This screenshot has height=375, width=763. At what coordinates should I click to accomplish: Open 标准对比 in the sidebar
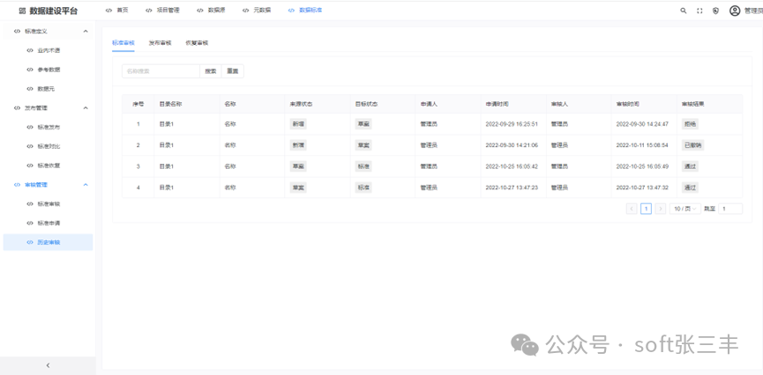tap(48, 146)
